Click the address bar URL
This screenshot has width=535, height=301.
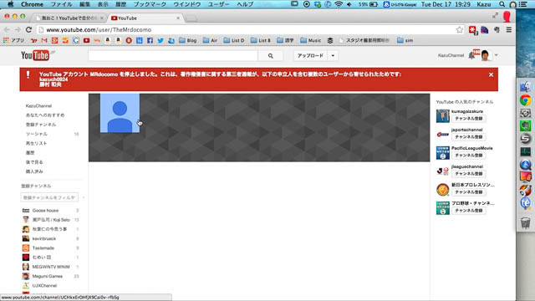[x=99, y=30]
